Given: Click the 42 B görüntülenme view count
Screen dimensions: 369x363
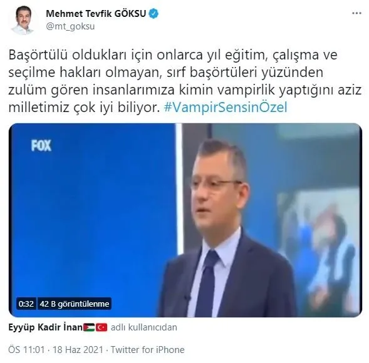Looking at the screenshot, I should (75, 304).
